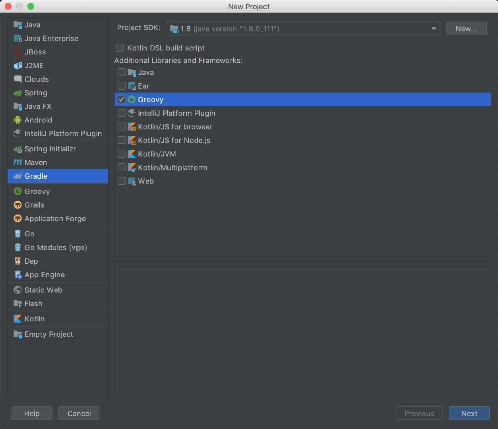
Task: Choose the Application Forge icon
Action: pos(17,218)
